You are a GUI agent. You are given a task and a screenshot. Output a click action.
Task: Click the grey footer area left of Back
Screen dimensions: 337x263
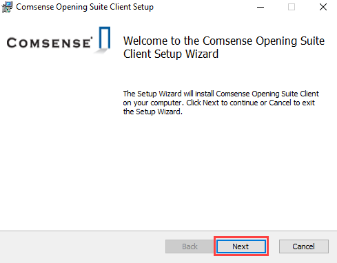point(81,246)
